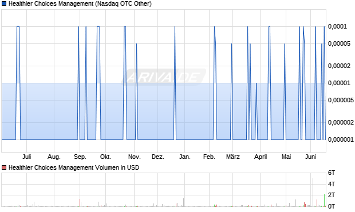
Task: Click the tallest gray volume bar in June
Action: [x=313, y=193]
